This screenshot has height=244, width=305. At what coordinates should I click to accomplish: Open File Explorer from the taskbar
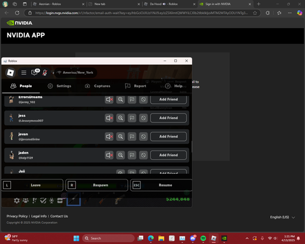tap(161, 238)
